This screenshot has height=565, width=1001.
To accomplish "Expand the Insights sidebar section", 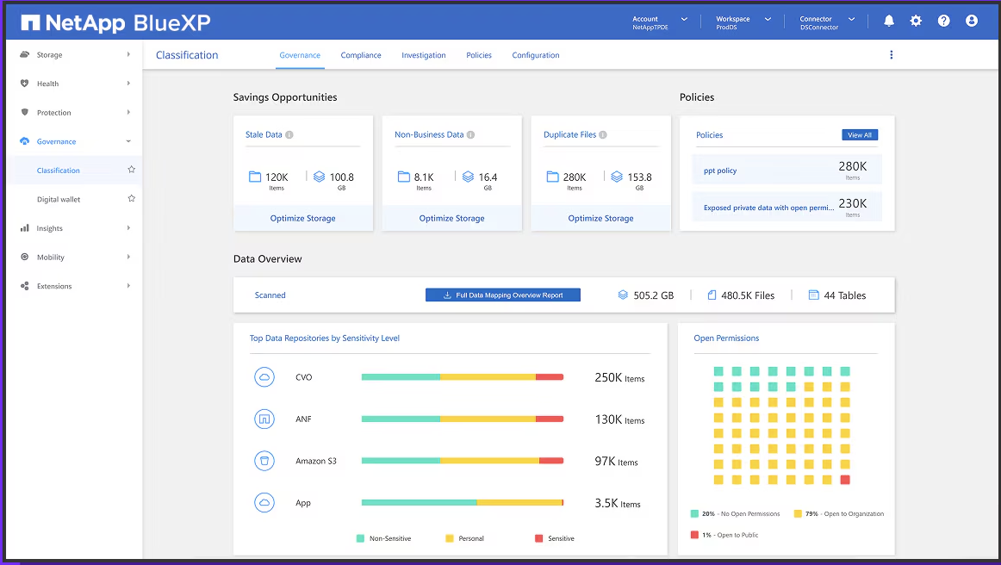I will coord(128,228).
